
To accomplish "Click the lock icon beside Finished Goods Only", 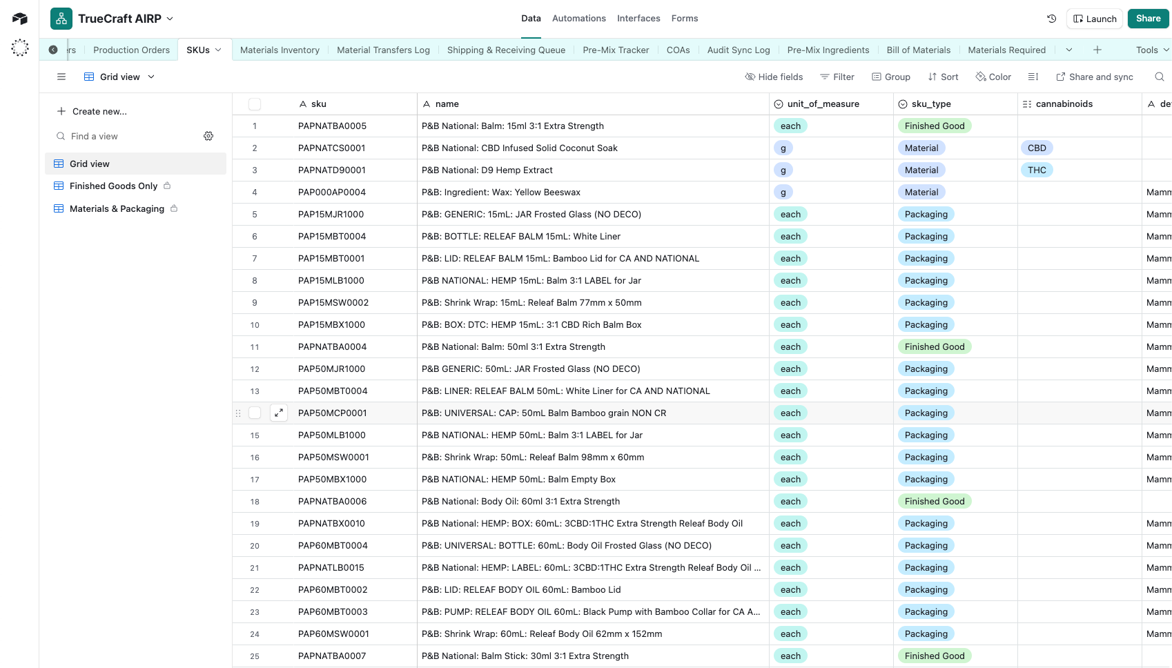I will pyautogui.click(x=167, y=186).
